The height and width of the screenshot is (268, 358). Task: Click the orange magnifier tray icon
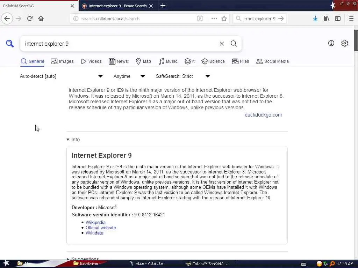(332, 264)
